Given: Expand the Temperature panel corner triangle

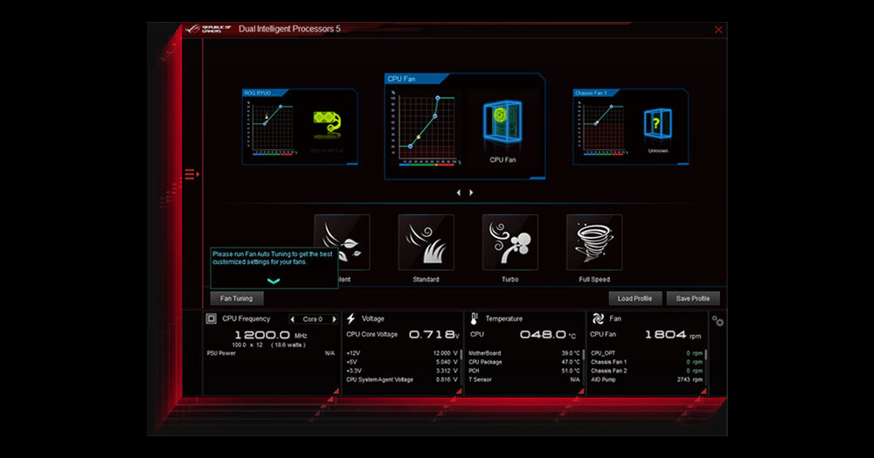Looking at the screenshot, I should pyautogui.click(x=581, y=392).
